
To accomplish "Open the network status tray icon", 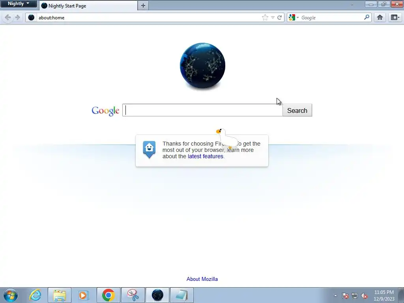I will click(x=355, y=296).
